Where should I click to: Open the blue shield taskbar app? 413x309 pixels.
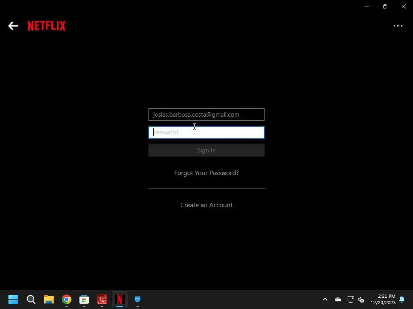point(138,299)
